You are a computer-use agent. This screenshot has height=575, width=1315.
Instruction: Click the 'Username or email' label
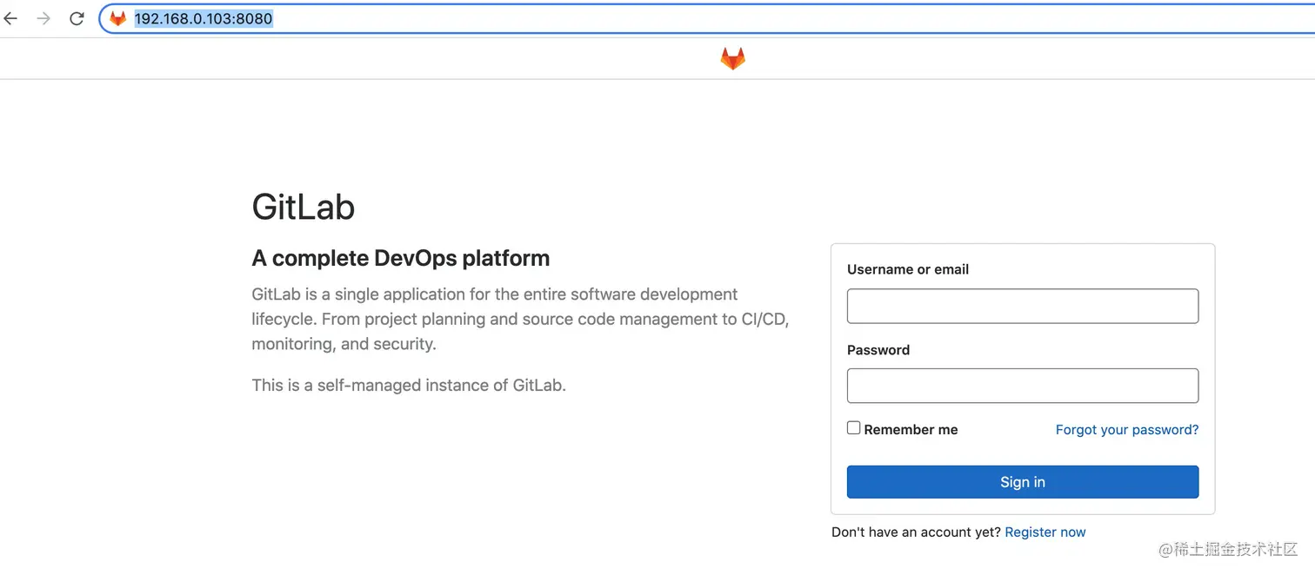coord(908,269)
